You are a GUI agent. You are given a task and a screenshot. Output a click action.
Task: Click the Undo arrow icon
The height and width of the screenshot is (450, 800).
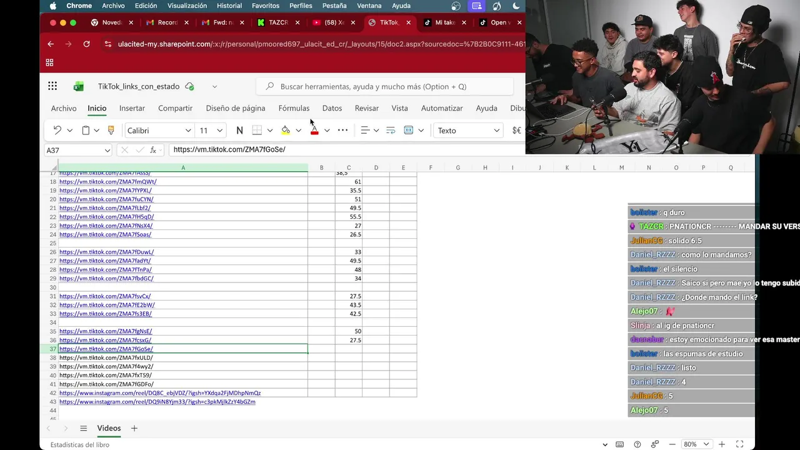[57, 130]
